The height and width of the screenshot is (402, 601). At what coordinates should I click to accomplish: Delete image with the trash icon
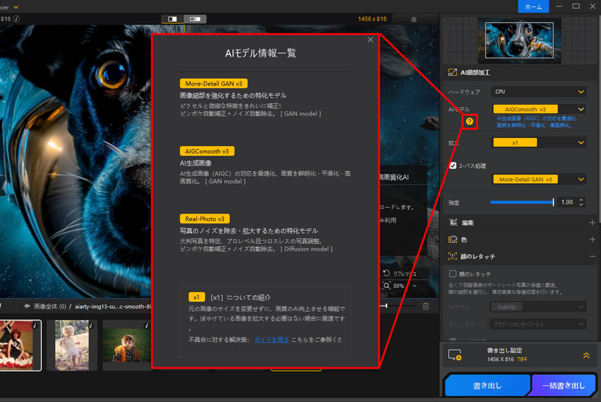426,306
